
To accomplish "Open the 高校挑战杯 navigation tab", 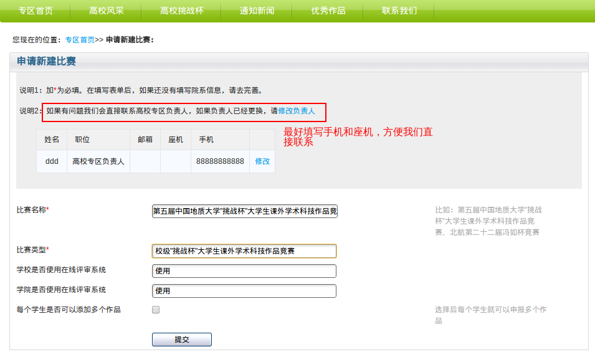I will coord(182,11).
